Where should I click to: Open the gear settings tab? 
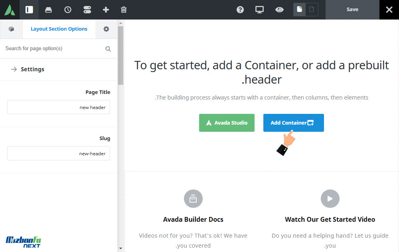106,29
